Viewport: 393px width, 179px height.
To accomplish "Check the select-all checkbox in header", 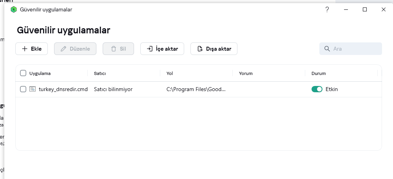I will click(x=23, y=73).
